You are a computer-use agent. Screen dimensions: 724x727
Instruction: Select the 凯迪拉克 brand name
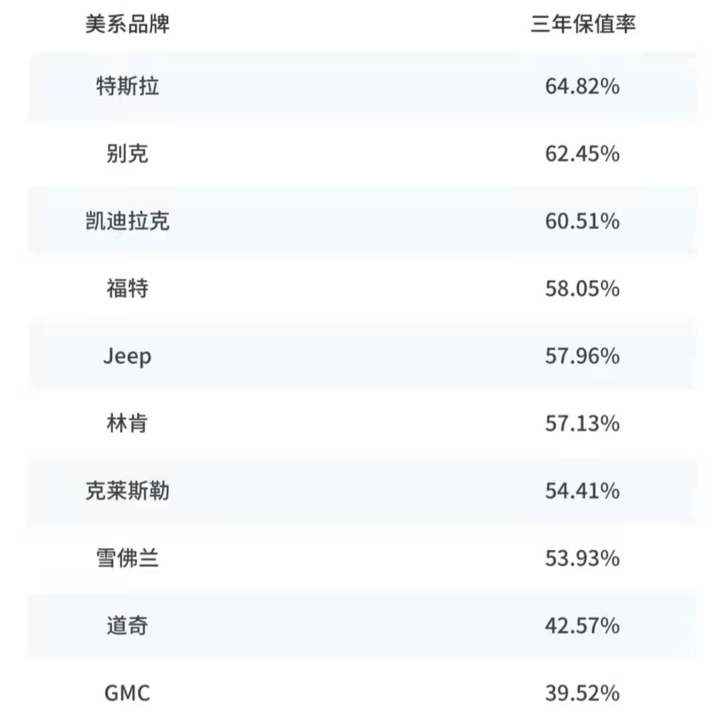point(127,221)
